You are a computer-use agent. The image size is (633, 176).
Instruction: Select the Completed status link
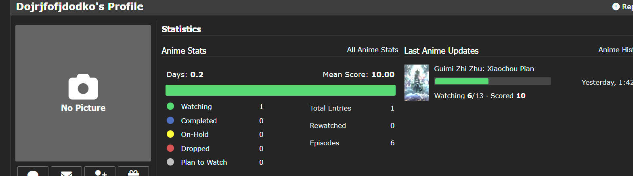pyautogui.click(x=199, y=121)
